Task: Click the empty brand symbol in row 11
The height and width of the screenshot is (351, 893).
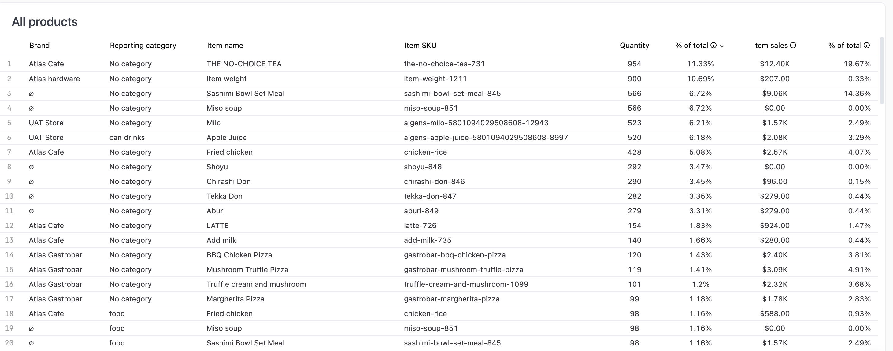Action: (31, 211)
